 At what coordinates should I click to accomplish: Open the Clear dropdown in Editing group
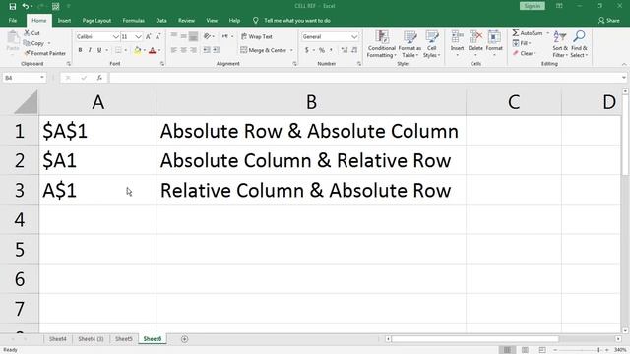(x=525, y=53)
